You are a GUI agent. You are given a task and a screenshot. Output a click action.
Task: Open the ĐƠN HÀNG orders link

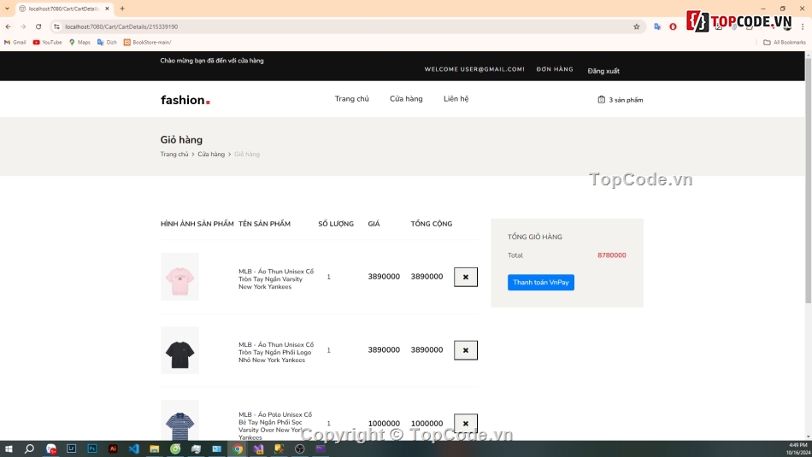(x=555, y=69)
